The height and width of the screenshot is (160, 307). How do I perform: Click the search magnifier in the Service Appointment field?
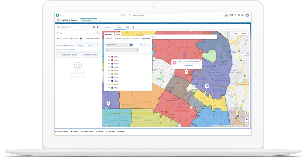[98, 50]
